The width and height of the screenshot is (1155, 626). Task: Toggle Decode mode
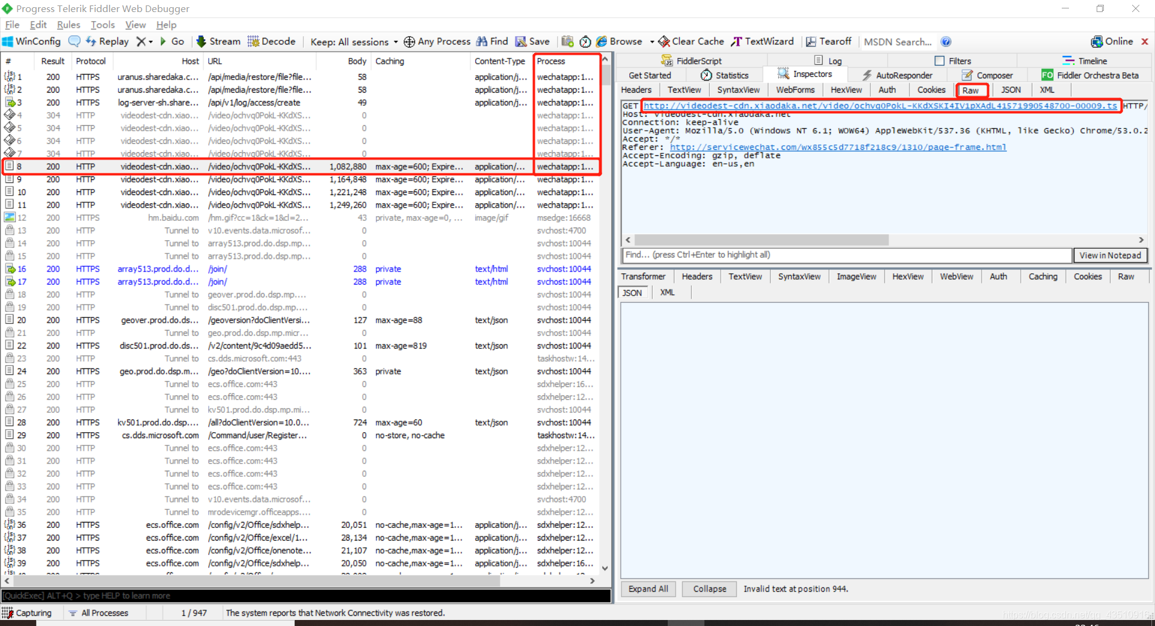pyautogui.click(x=271, y=42)
